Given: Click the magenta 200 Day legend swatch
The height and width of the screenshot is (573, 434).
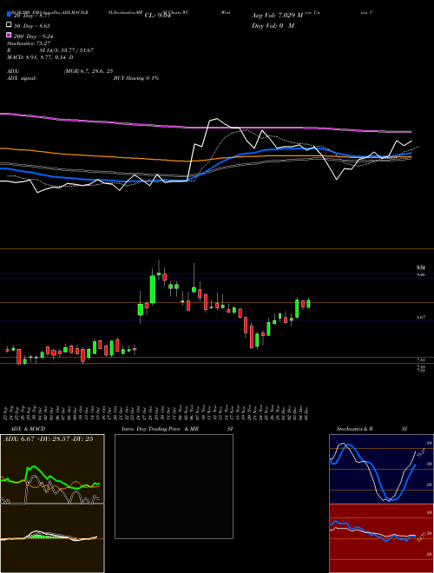Looking at the screenshot, I should pos(9,36).
